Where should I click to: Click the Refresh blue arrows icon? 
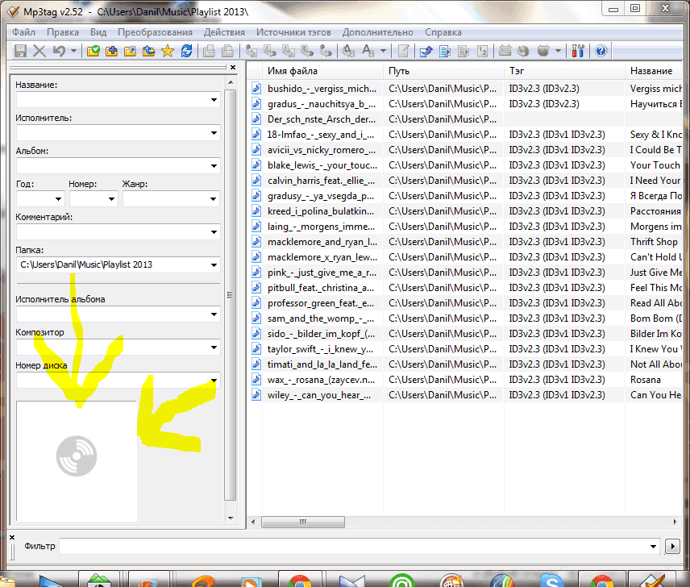[186, 51]
